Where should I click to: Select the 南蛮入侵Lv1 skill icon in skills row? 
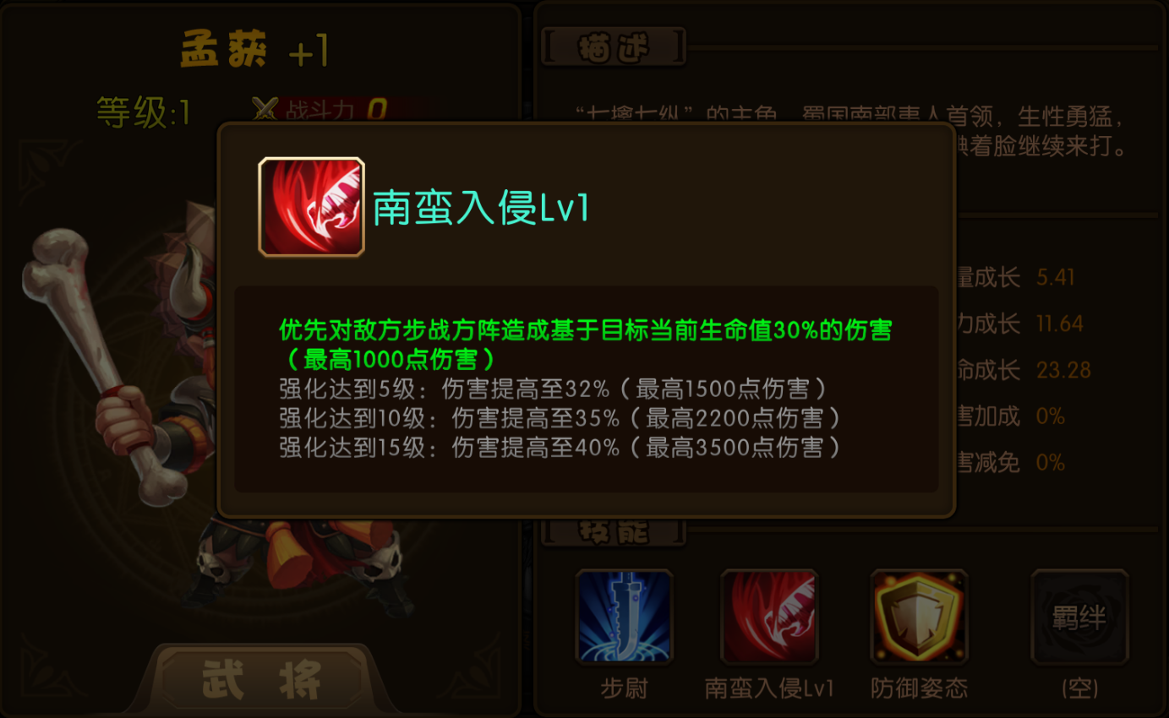(769, 617)
